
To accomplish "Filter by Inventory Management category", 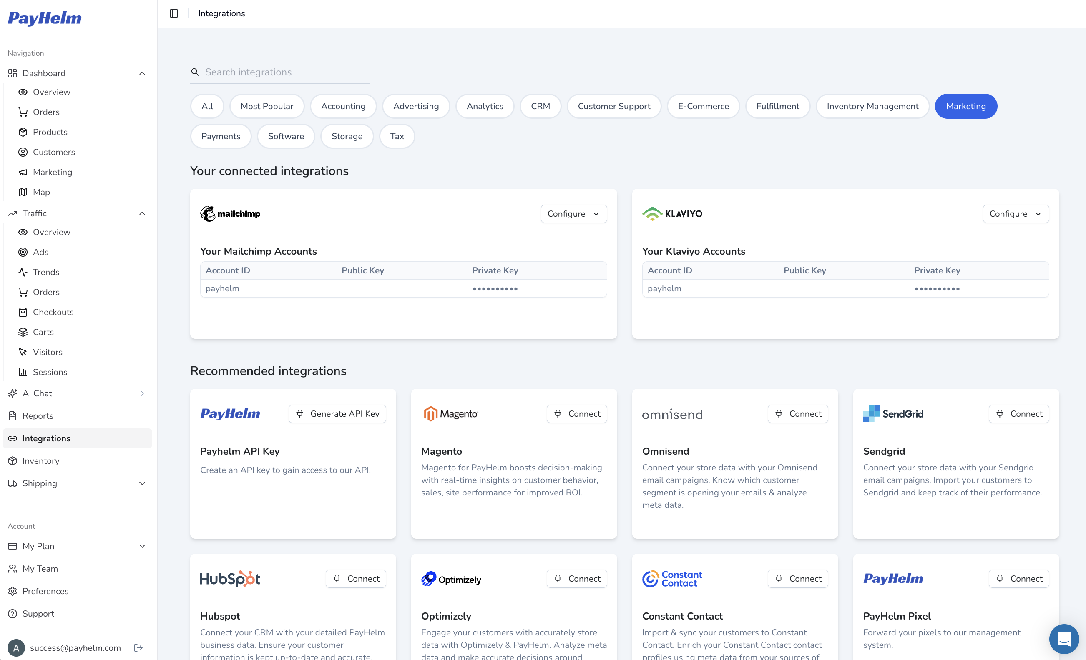I will (x=872, y=106).
